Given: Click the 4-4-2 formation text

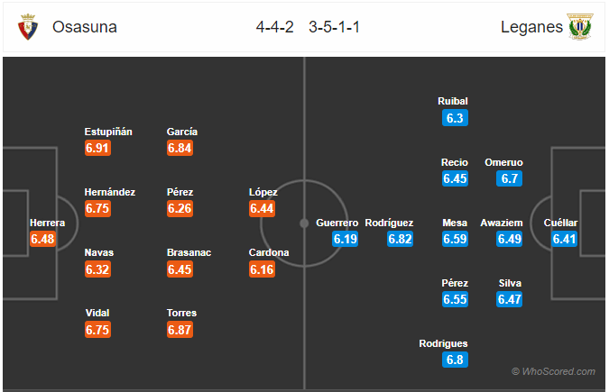Looking at the screenshot, I should (274, 27).
